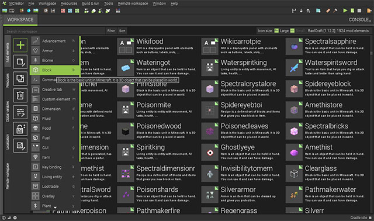Click the trash can delete element icon
The image size is (374, 221).
pos(20,95)
